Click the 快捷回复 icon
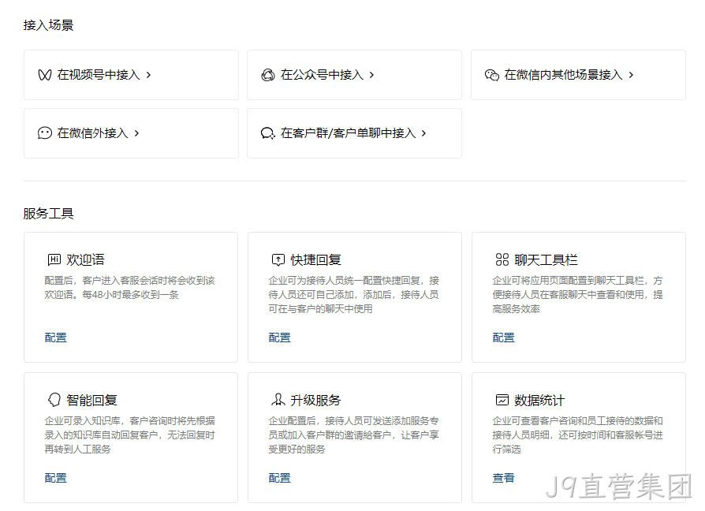 (x=278, y=259)
